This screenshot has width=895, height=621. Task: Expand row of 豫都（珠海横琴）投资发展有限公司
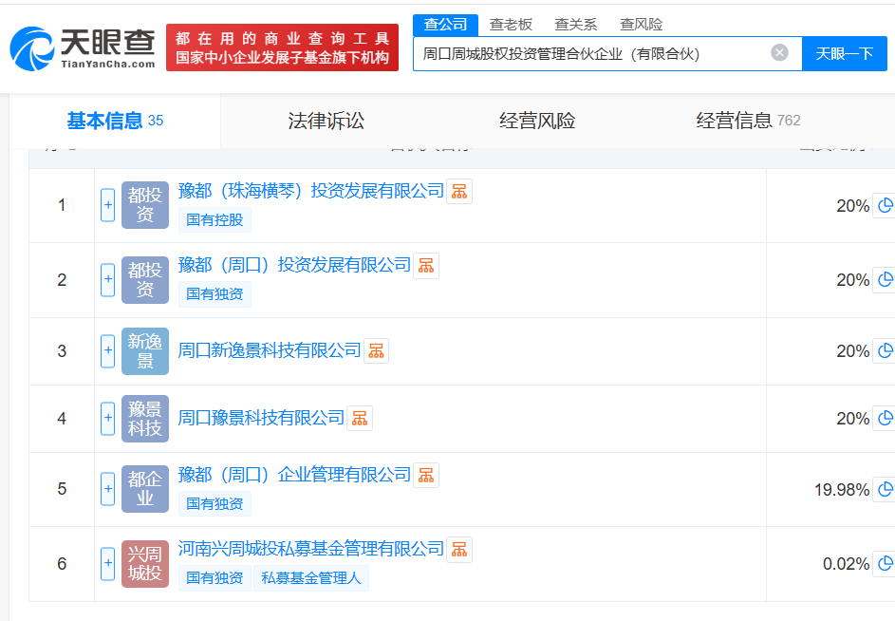click(x=108, y=205)
